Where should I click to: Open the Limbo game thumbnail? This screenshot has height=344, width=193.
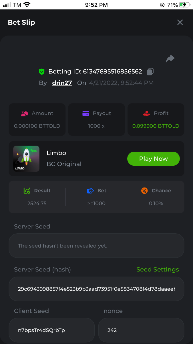pyautogui.click(x=26, y=159)
